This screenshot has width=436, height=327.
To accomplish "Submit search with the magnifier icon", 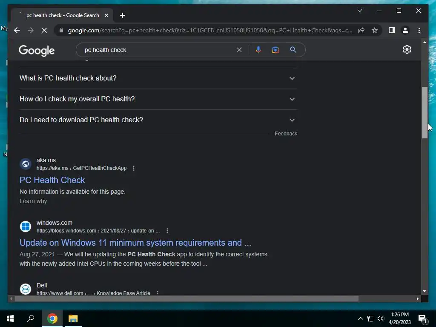I will (293, 50).
